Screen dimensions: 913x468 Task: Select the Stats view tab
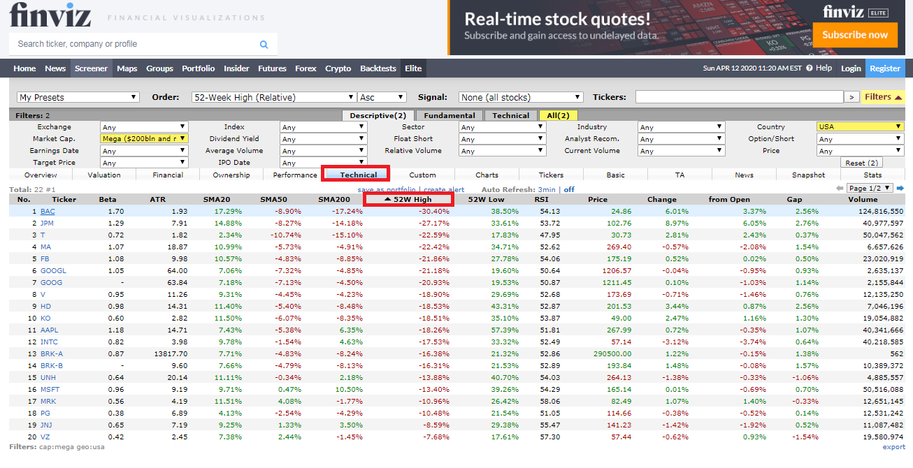point(872,175)
